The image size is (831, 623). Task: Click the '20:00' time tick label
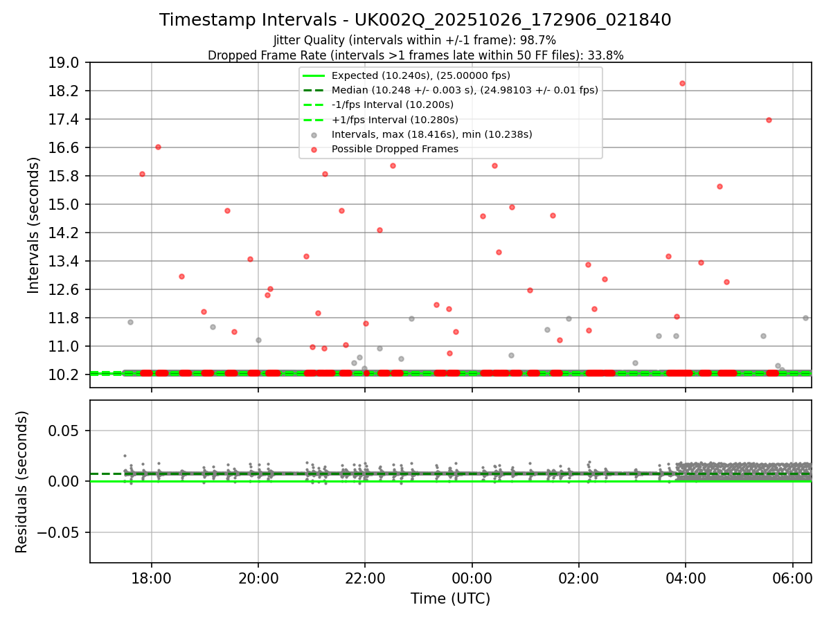pyautogui.click(x=258, y=578)
